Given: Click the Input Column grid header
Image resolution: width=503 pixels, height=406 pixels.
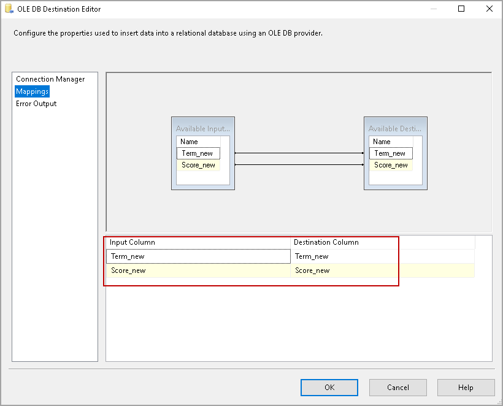Looking at the screenshot, I should tap(198, 242).
